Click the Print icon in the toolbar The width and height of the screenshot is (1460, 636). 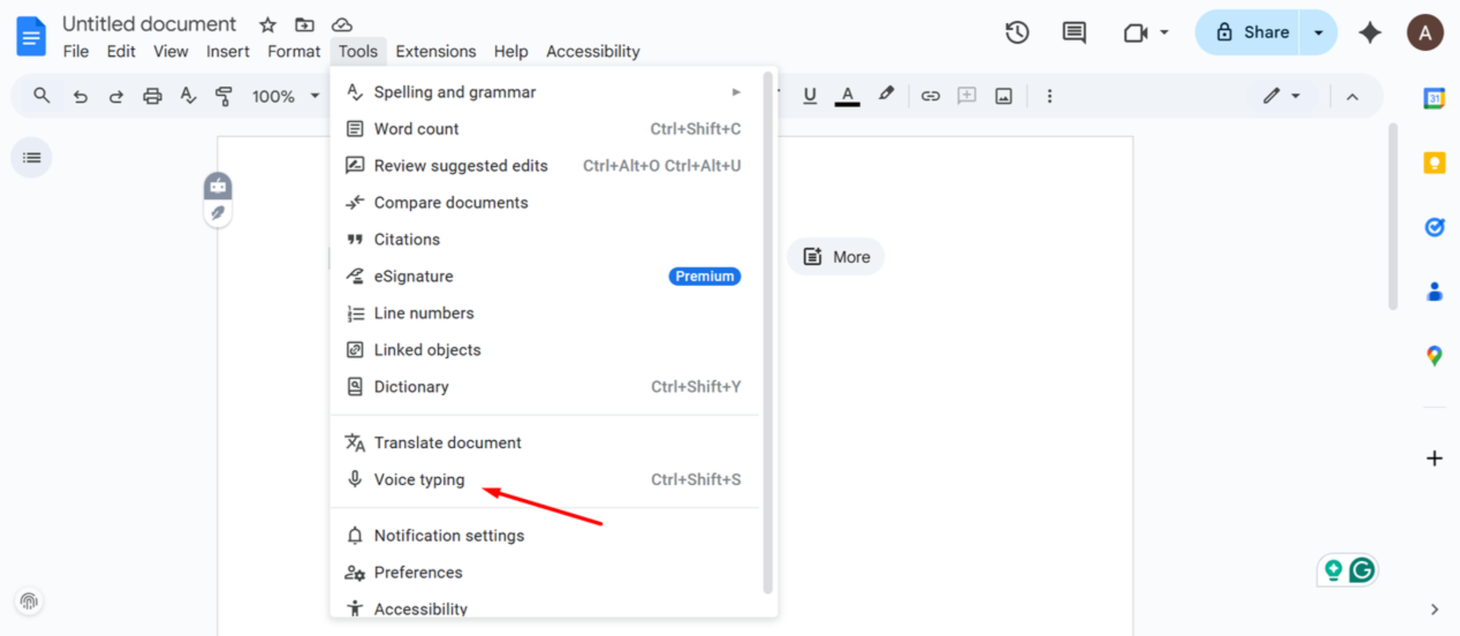pyautogui.click(x=152, y=96)
